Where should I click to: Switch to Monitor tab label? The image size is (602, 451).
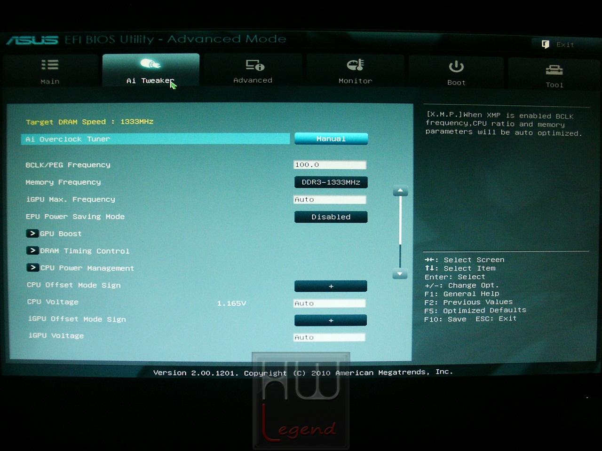(x=356, y=81)
